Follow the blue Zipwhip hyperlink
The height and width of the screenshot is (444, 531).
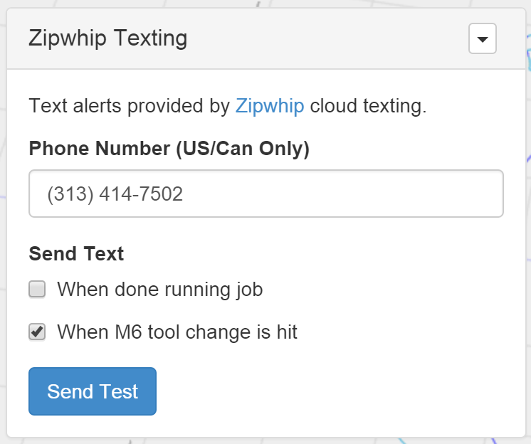(x=270, y=107)
